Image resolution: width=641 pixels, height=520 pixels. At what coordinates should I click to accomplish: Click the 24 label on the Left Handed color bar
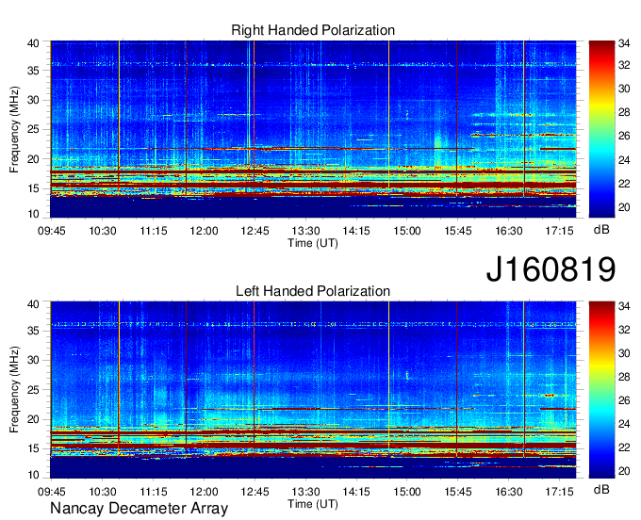[624, 425]
